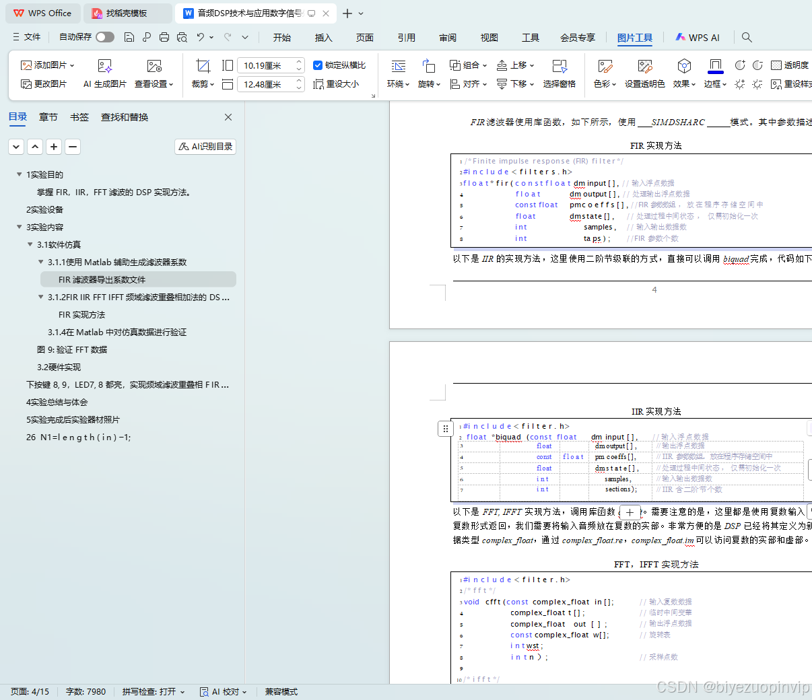Collapse the 3实验内容 outline node
The height and width of the screenshot is (700, 812).
coord(19,227)
